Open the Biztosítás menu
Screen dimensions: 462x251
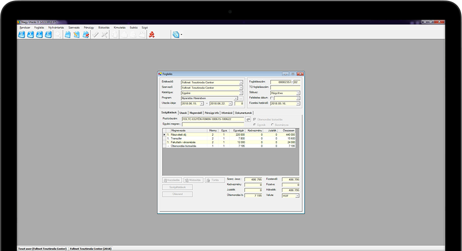click(104, 27)
